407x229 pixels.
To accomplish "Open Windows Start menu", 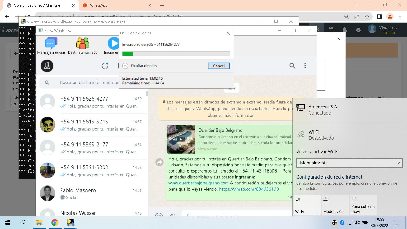I will tap(8, 223).
